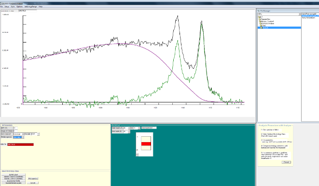Screen dimensions: 319x186
Task: Select the highlighted bottom folder in the tree
Action: [x=279, y=28]
